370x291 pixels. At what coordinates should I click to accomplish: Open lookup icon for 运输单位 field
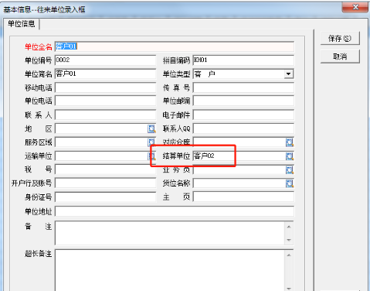151,156
